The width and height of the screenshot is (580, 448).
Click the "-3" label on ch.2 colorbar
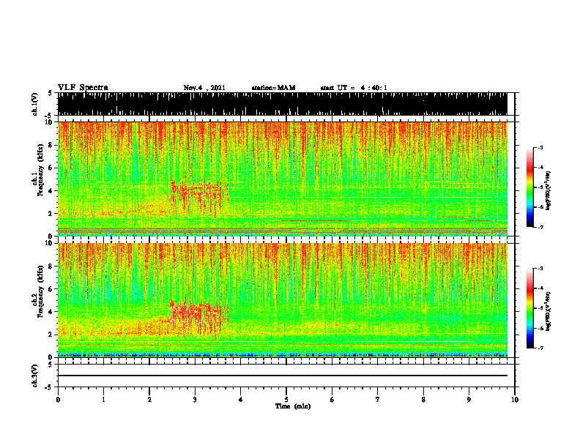click(x=540, y=269)
